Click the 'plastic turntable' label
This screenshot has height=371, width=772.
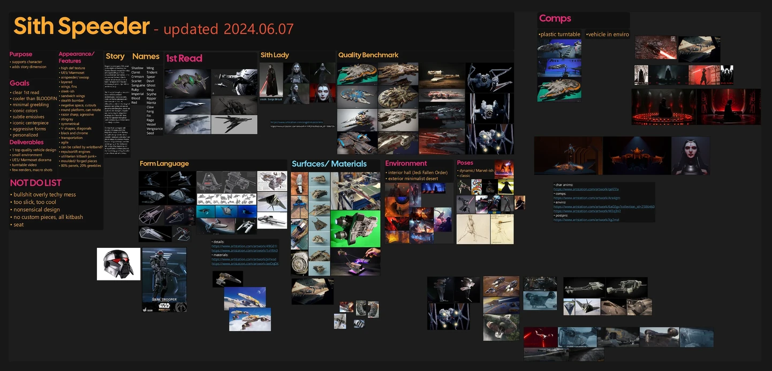point(559,34)
